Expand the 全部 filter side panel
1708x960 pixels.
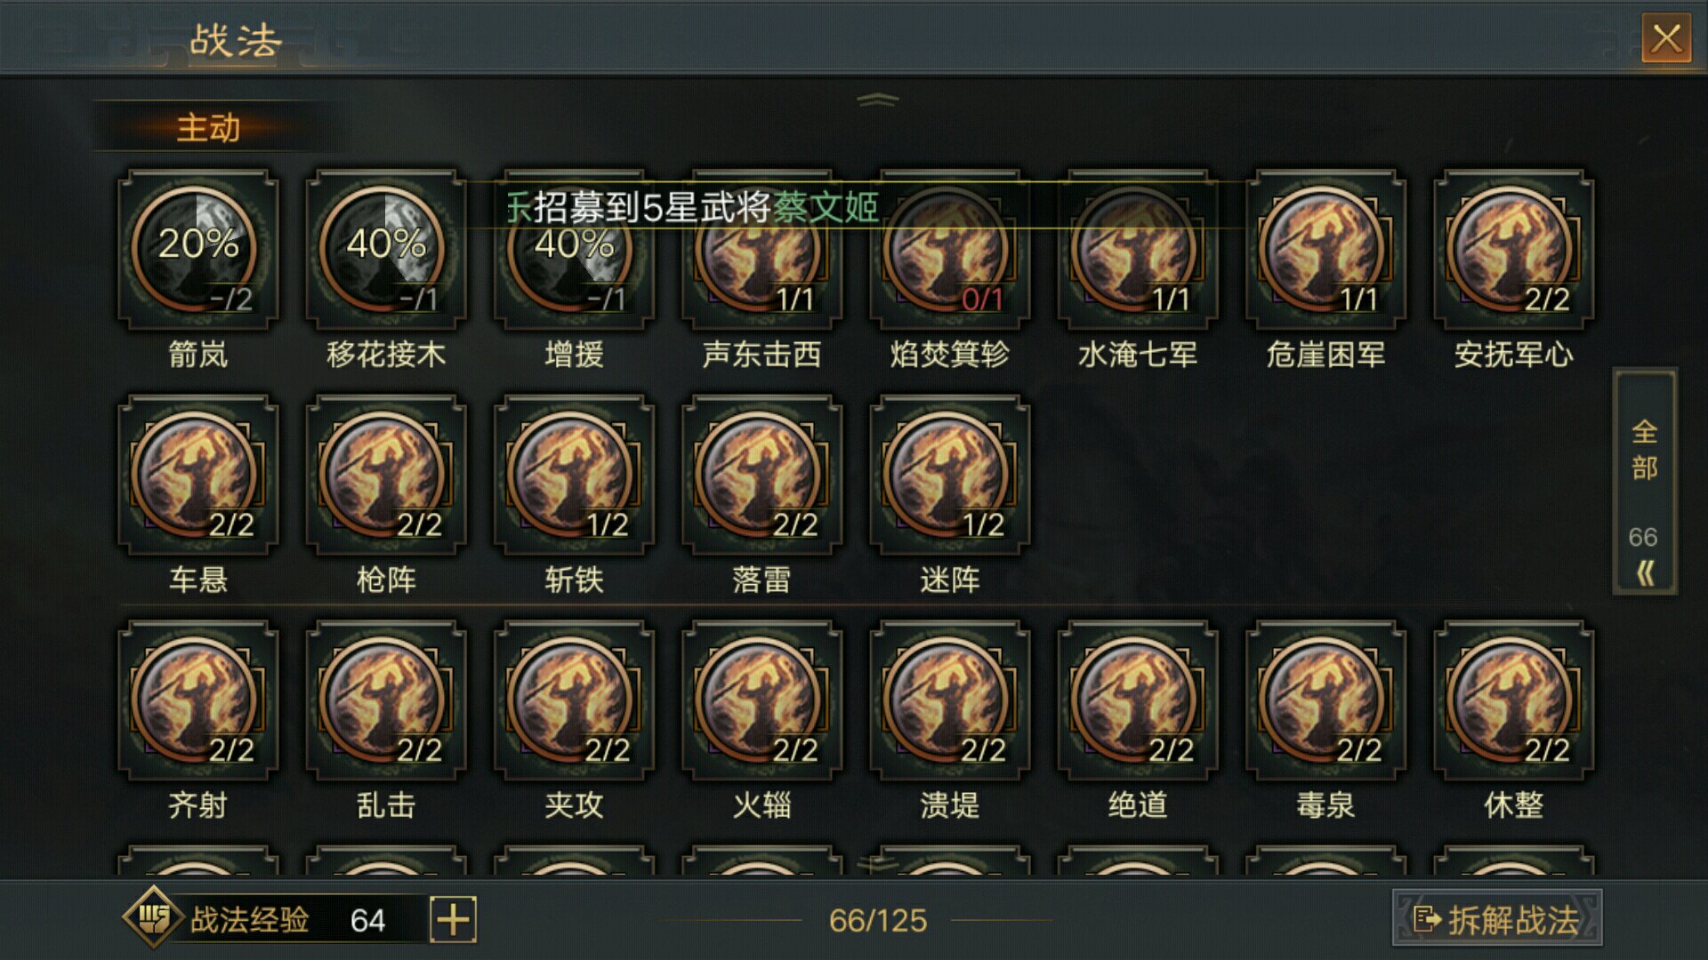(x=1645, y=481)
